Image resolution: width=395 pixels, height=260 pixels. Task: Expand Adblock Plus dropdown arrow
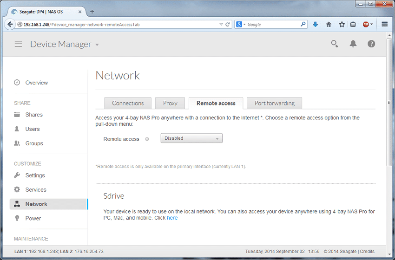(x=372, y=25)
